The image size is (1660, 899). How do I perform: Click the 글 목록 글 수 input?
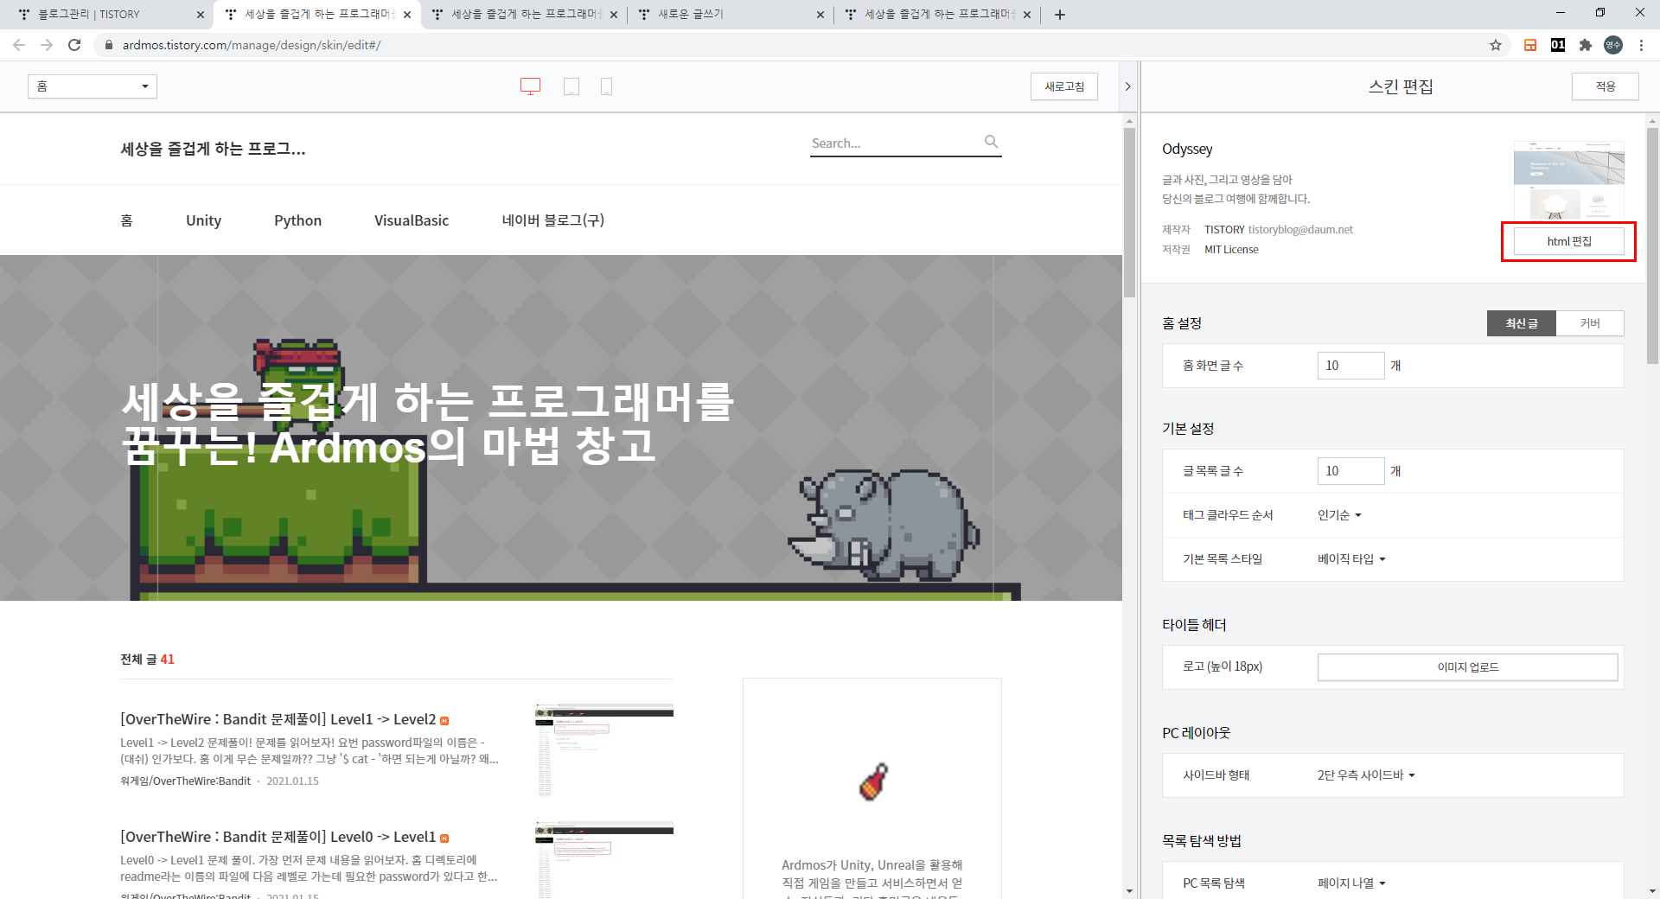1350,471
